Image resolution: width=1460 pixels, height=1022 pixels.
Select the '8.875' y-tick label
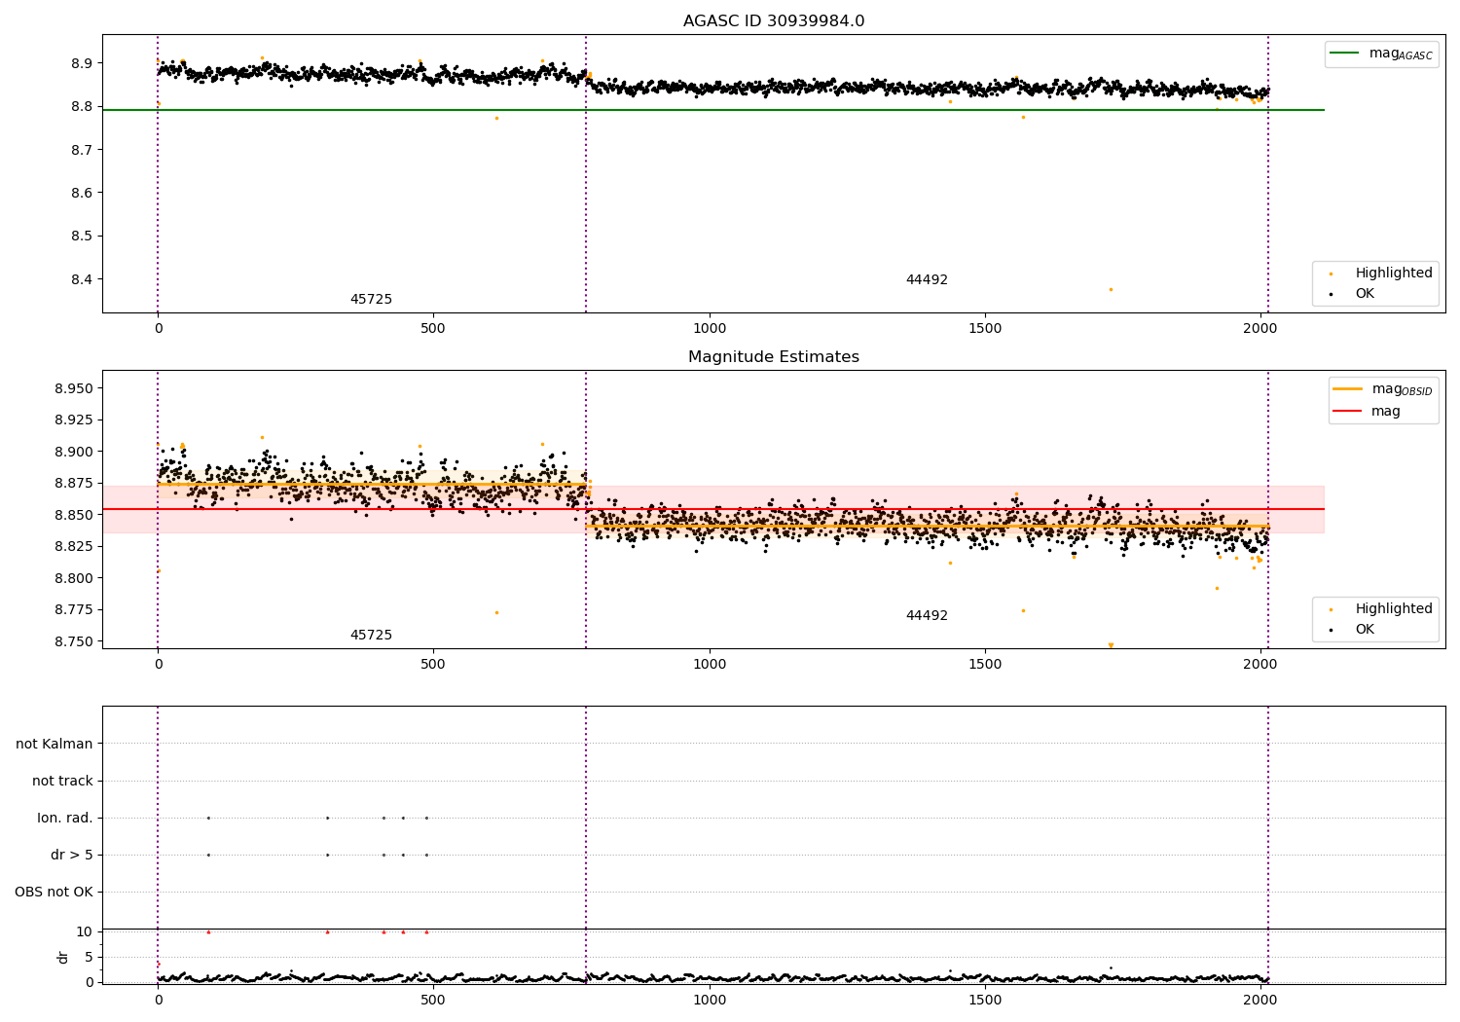(74, 483)
